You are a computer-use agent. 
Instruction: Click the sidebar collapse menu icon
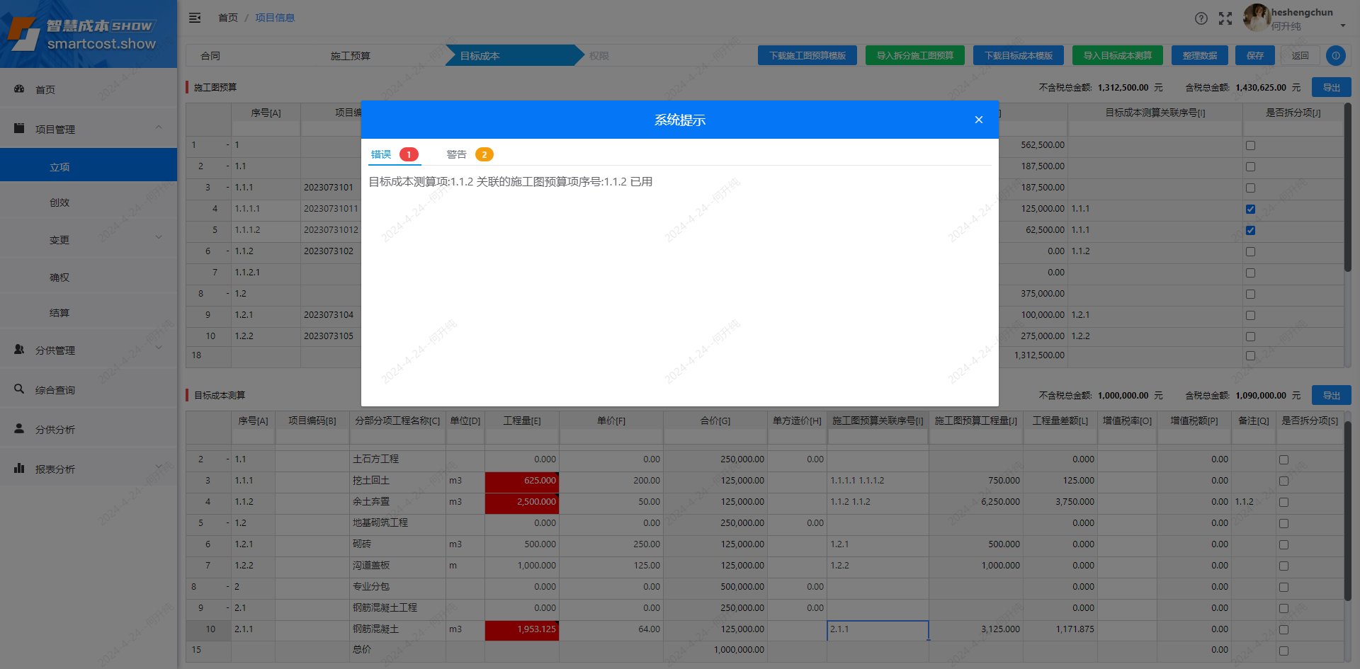click(x=195, y=18)
